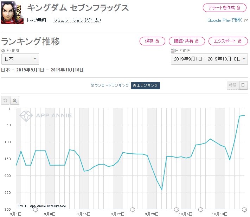Open the date range dropdown
Viewport: 250px width, 217px height.
coord(209,59)
